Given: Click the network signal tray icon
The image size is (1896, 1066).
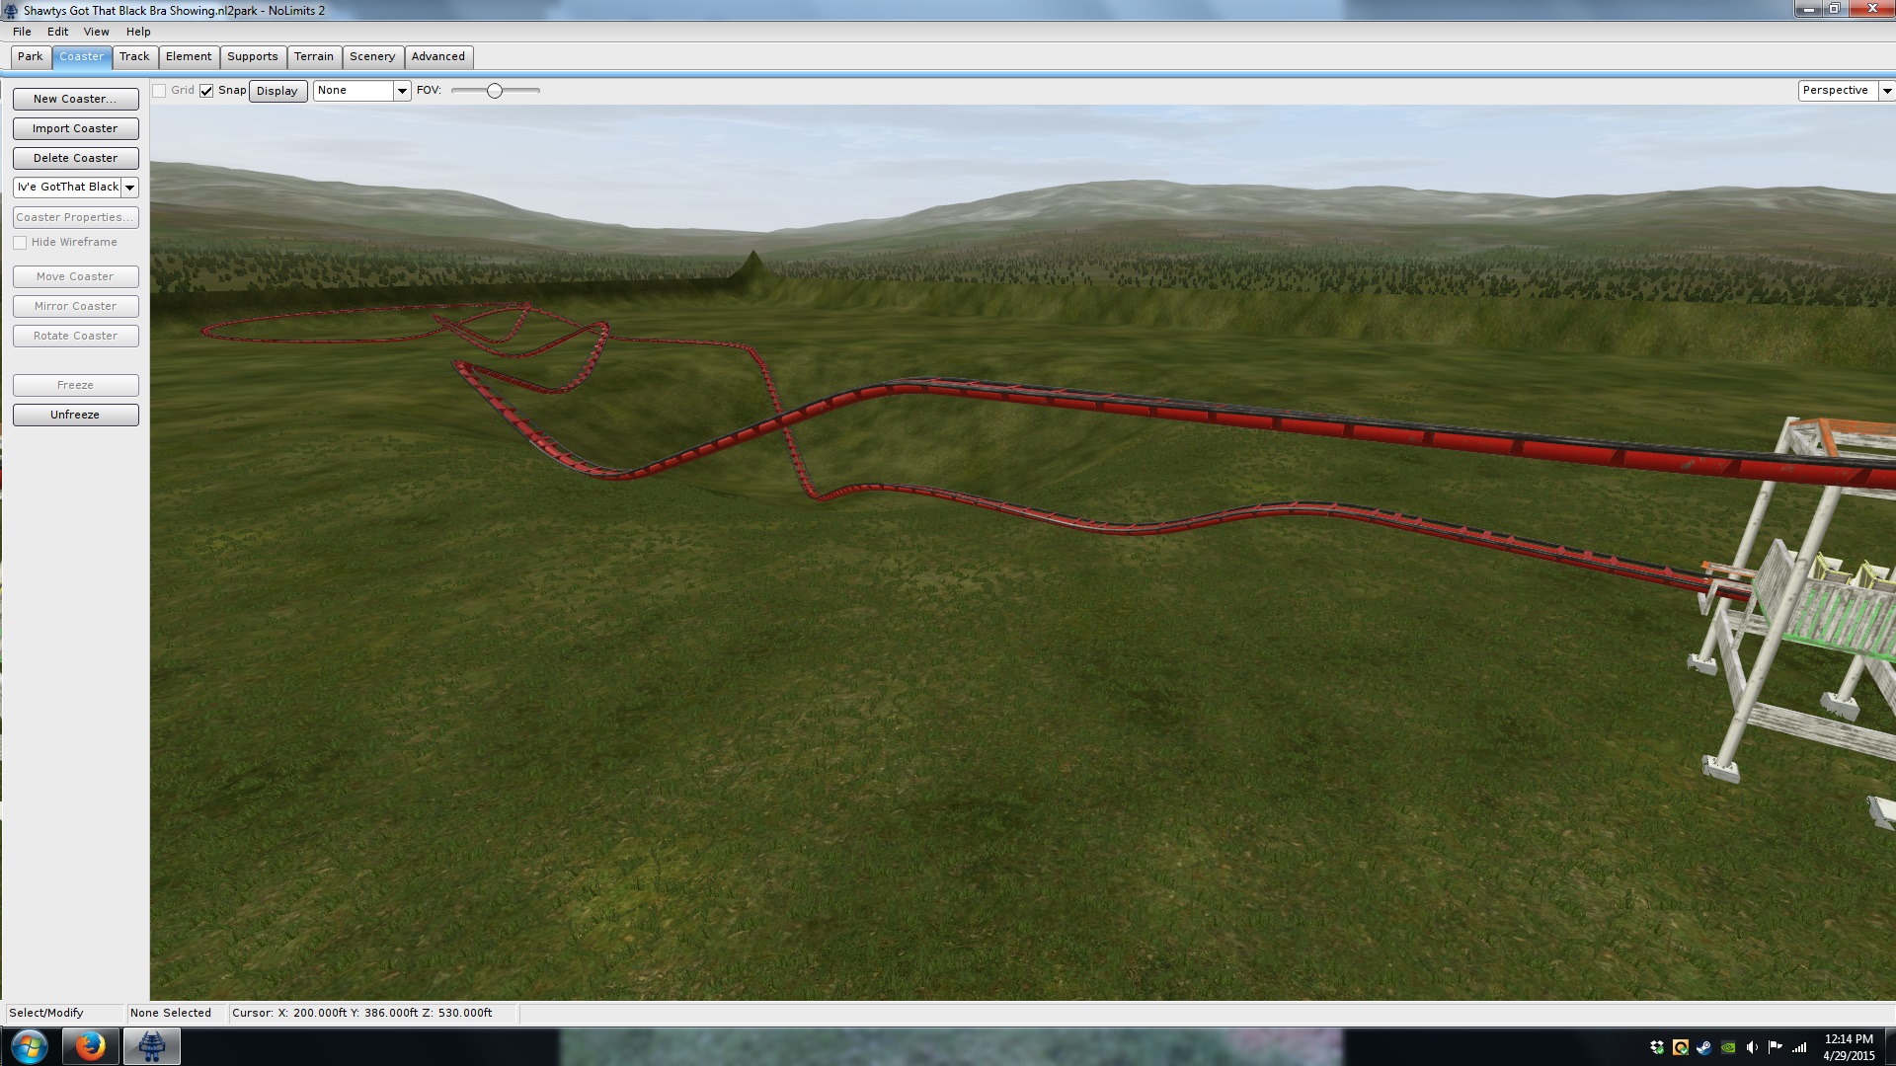Looking at the screenshot, I should (1799, 1047).
